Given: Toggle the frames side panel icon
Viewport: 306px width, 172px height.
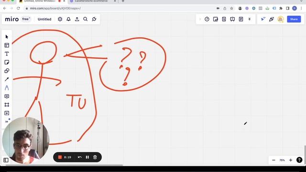Looking at the screenshot, I should point(6,160).
